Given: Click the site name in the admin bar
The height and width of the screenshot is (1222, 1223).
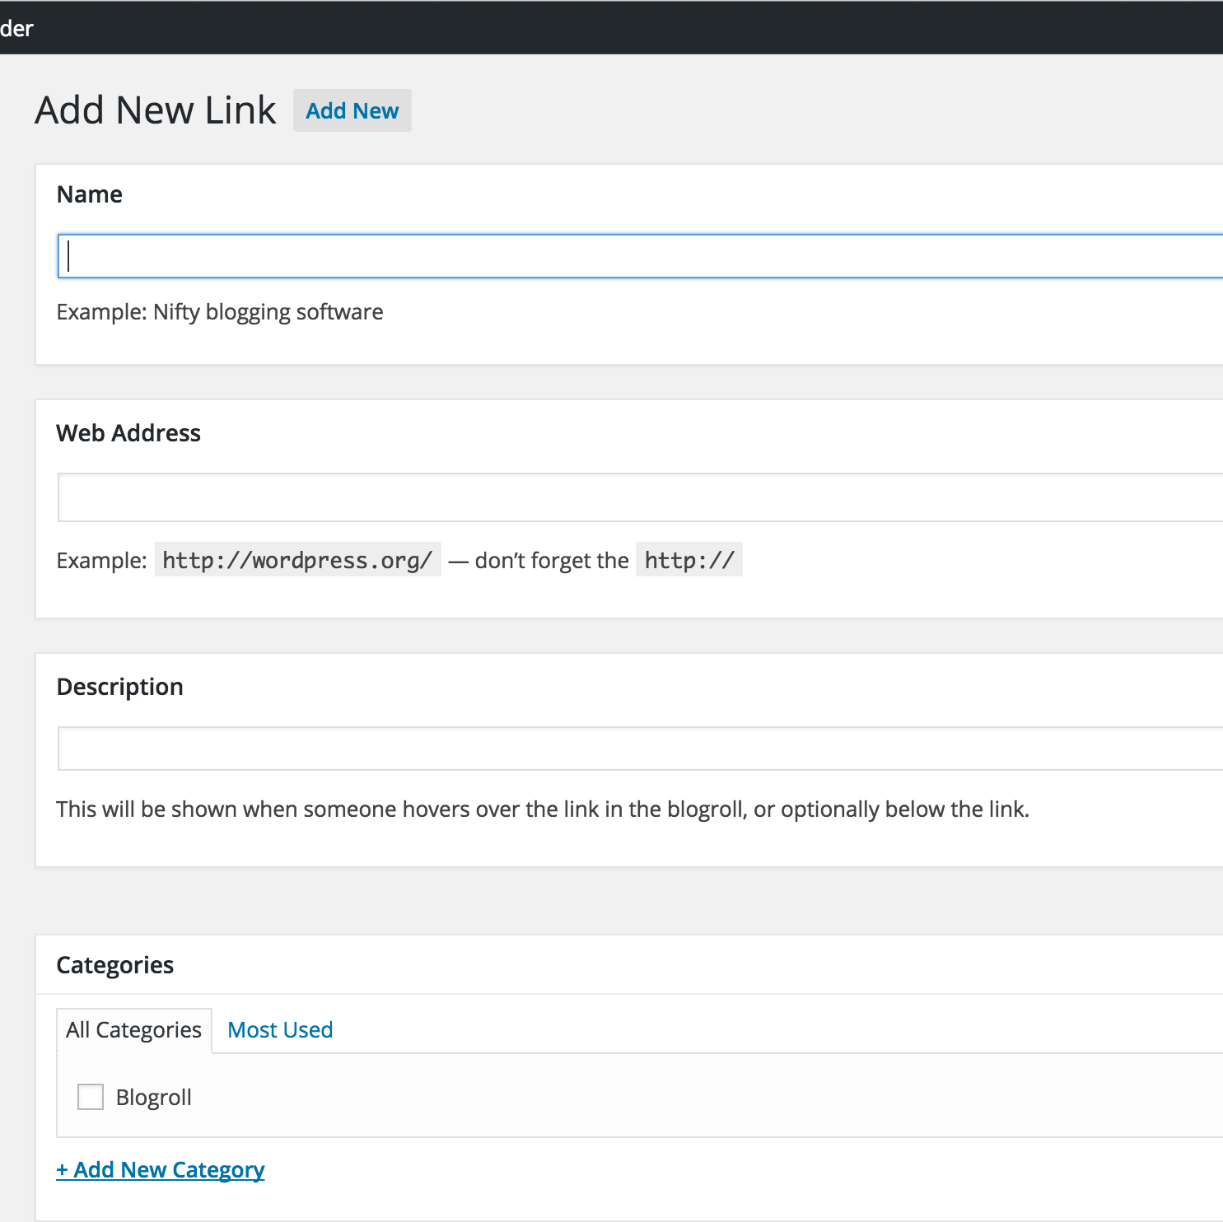Looking at the screenshot, I should (16, 27).
